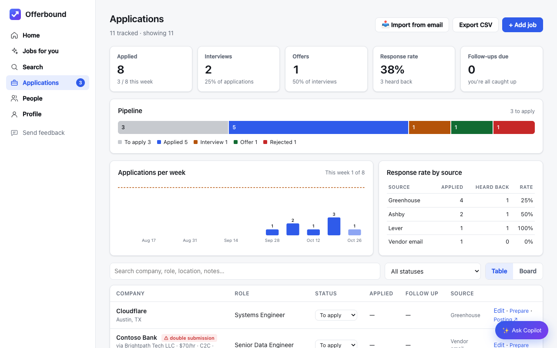Click the magnifier icon for Search
Image resolution: width=557 pixels, height=348 pixels.
pyautogui.click(x=14, y=67)
